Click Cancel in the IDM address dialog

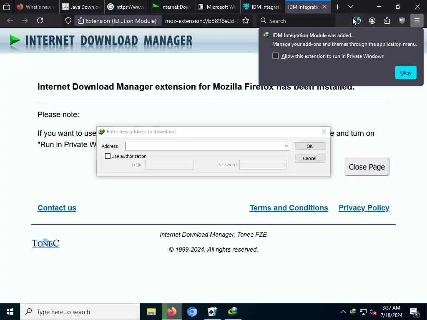tap(310, 158)
